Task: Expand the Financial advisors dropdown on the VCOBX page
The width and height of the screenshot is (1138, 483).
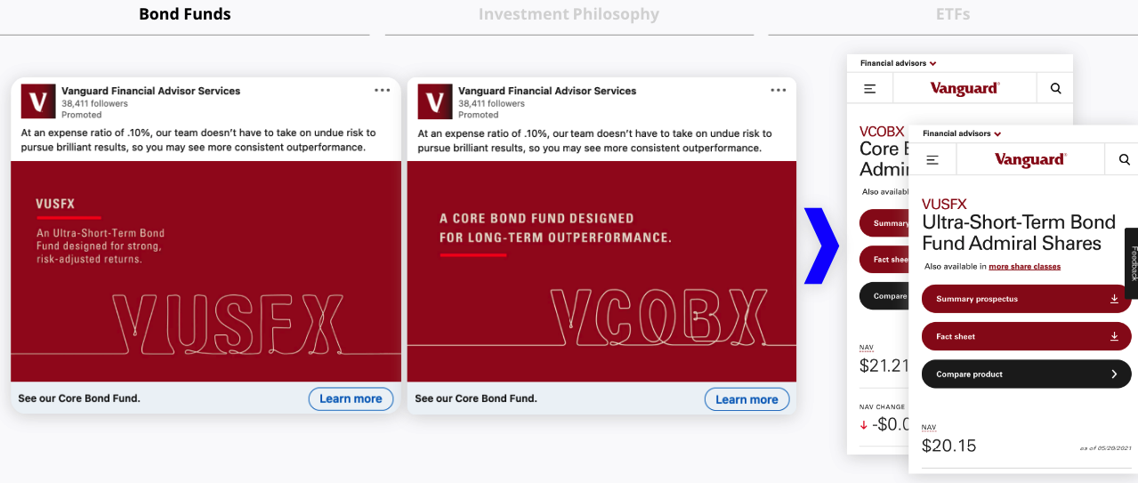Action: click(899, 63)
